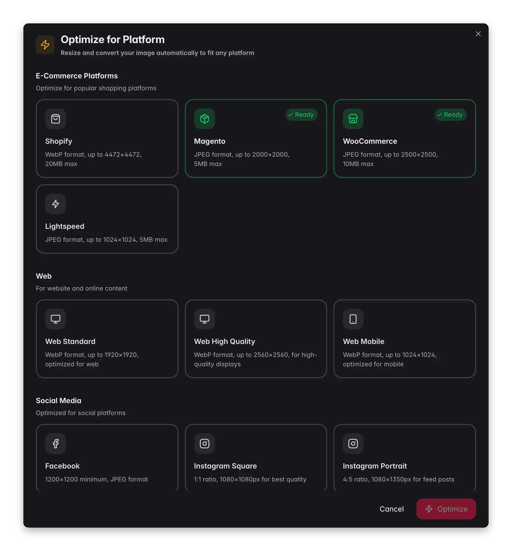Image resolution: width=512 pixels, height=551 pixels.
Task: Click '1200×1200 minimum, JPEG format' text
Action: (x=96, y=479)
